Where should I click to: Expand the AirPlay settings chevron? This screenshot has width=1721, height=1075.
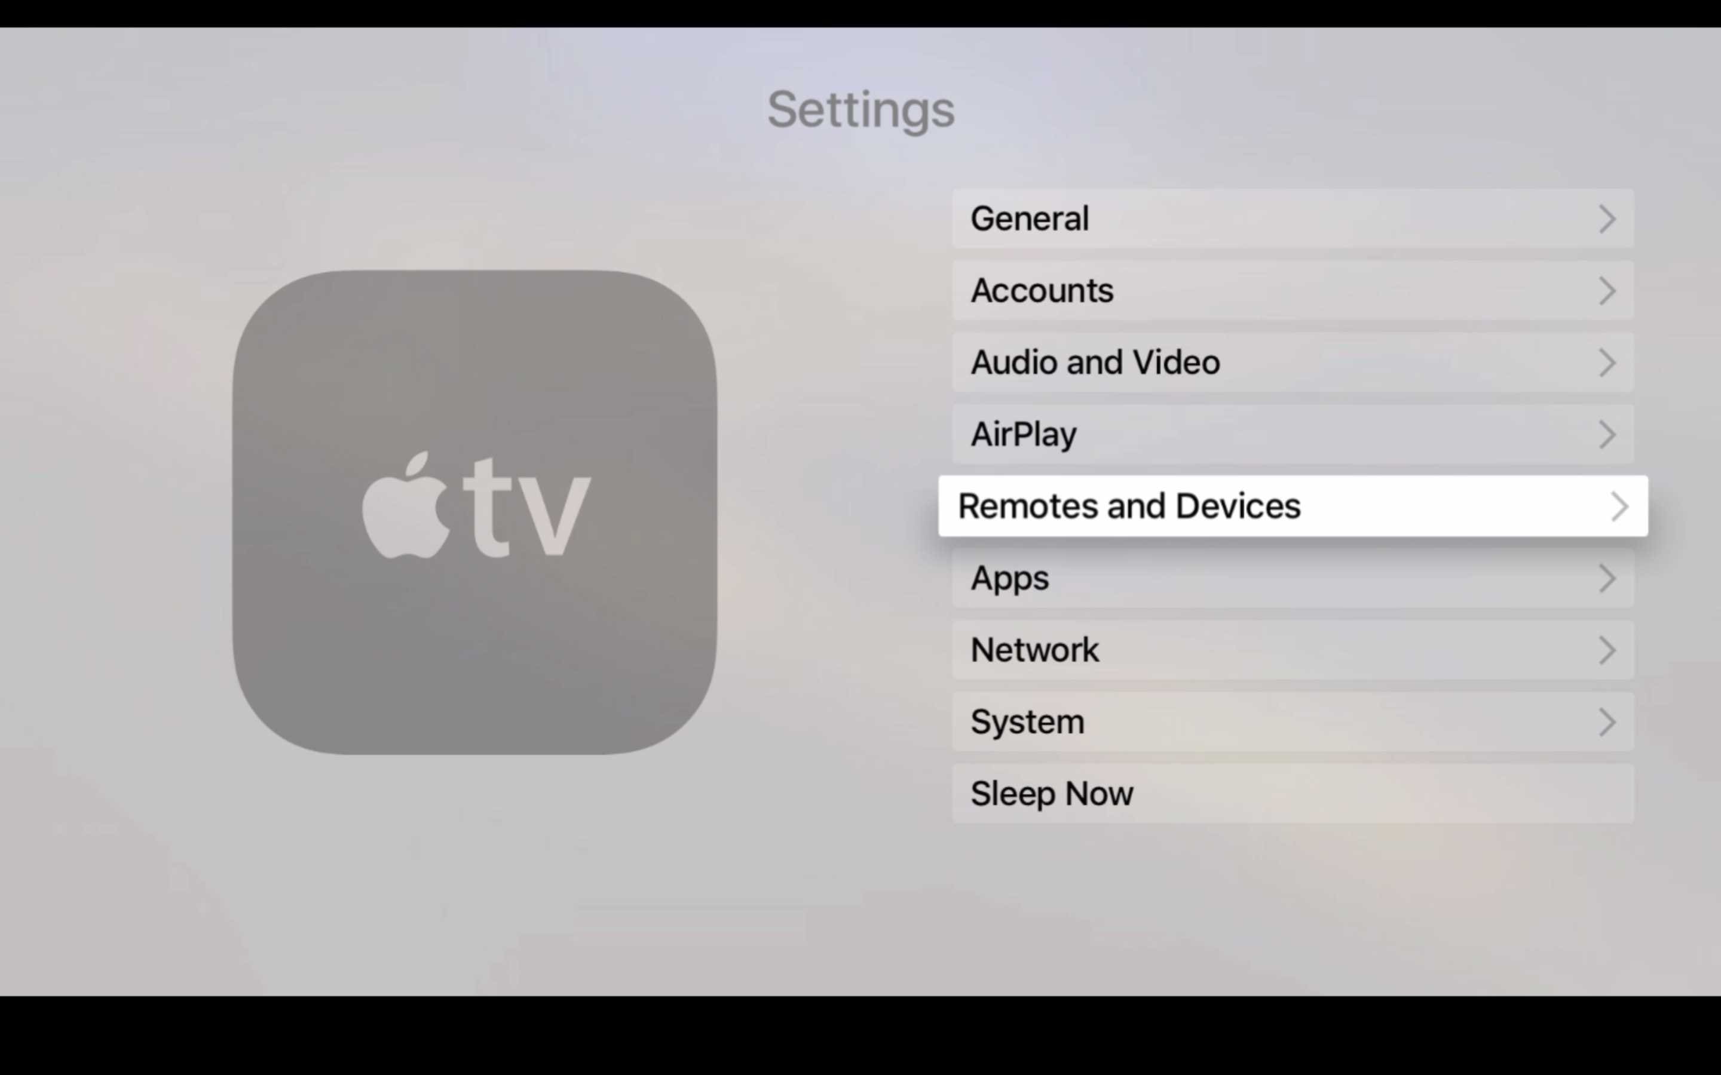(x=1607, y=434)
